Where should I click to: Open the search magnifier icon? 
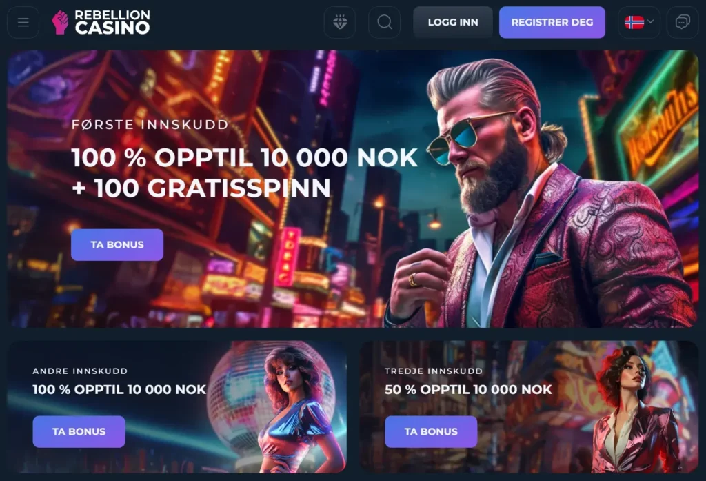(x=385, y=22)
